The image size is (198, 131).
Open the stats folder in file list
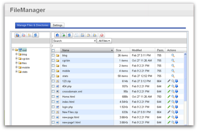coord(65,76)
